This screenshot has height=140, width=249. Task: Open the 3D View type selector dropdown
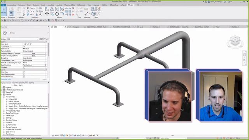pyautogui.click(x=49, y=33)
